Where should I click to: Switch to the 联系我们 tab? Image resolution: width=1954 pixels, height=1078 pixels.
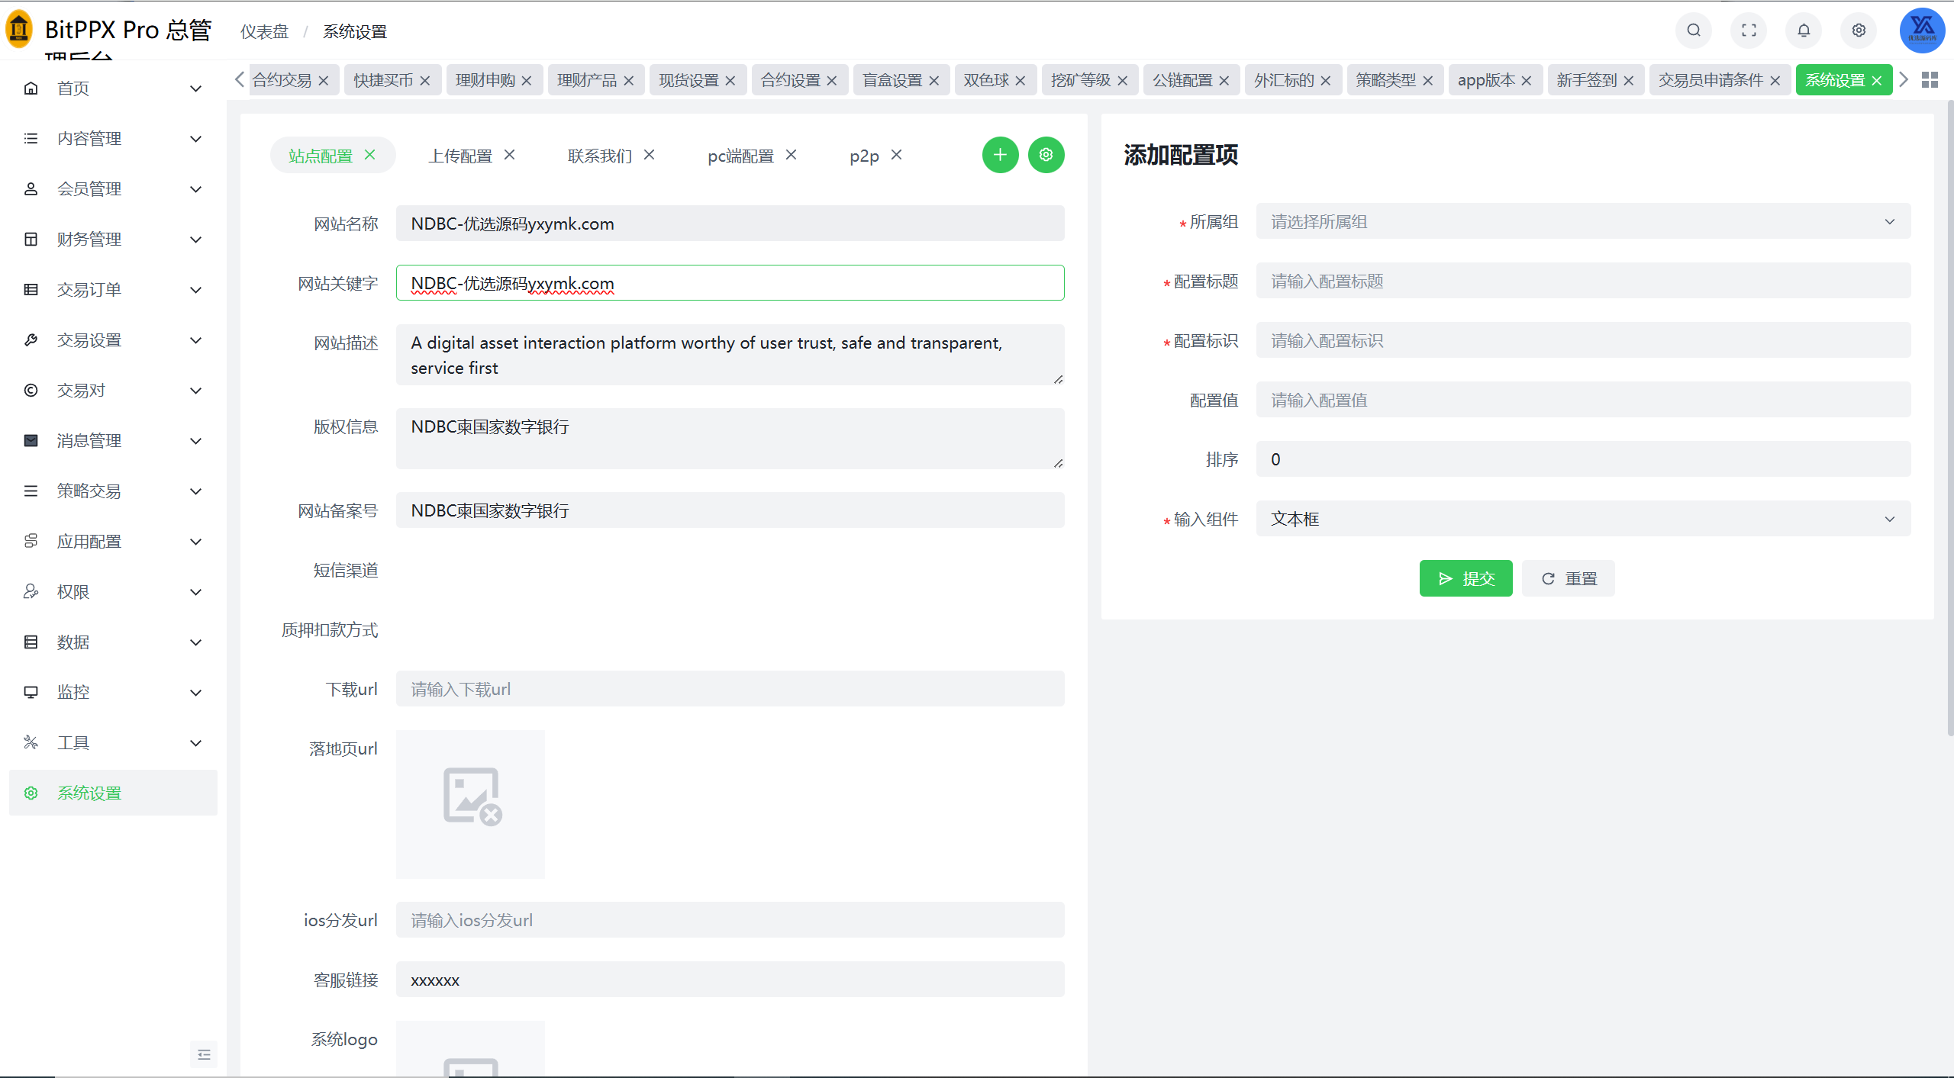[x=600, y=156]
